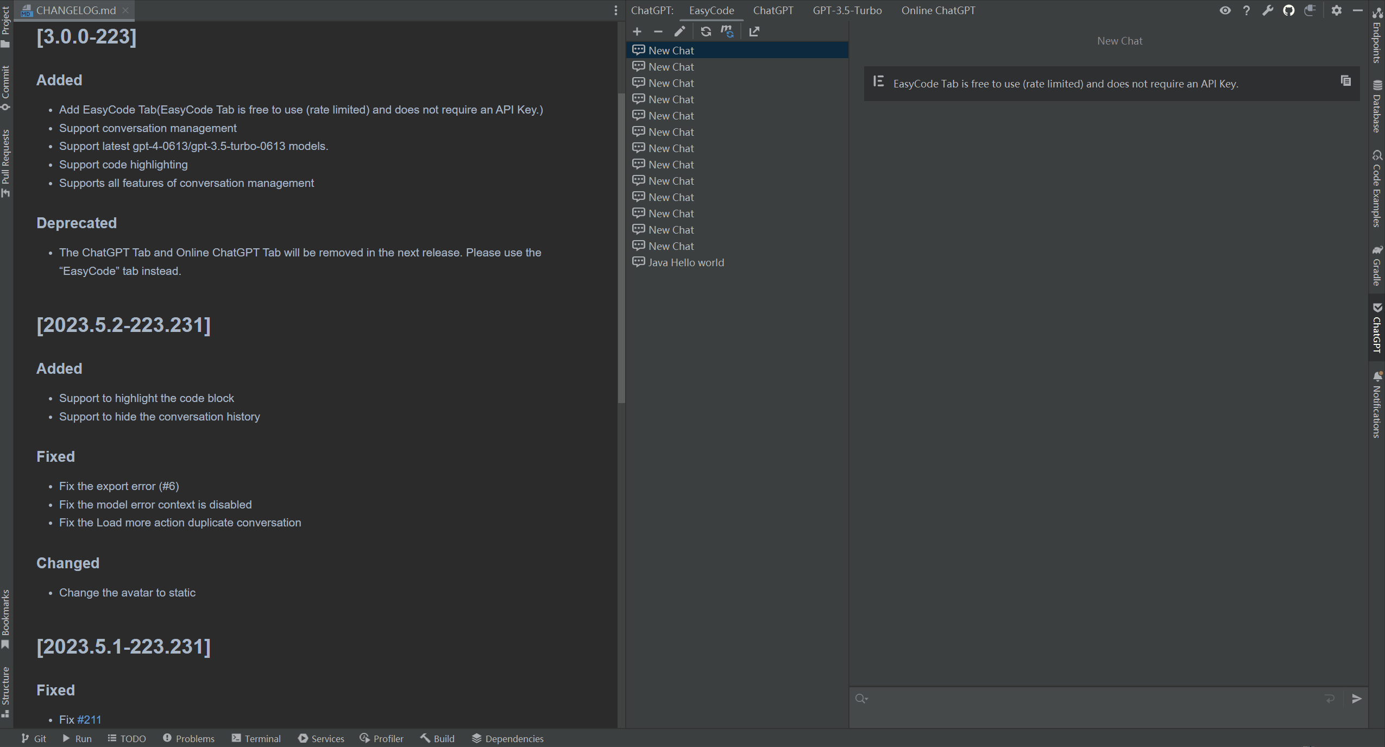Rename the conversation using the pencil icon
This screenshot has height=747, width=1385.
click(x=679, y=32)
